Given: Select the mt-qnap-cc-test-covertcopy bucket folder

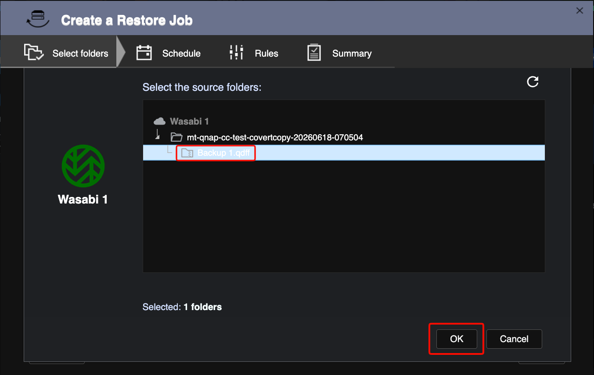Looking at the screenshot, I should [275, 137].
